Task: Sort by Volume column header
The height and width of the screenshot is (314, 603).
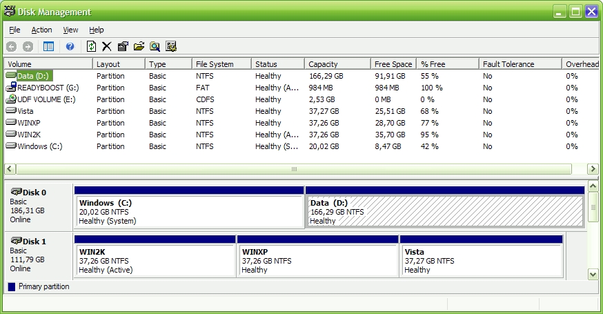Action: pos(48,64)
